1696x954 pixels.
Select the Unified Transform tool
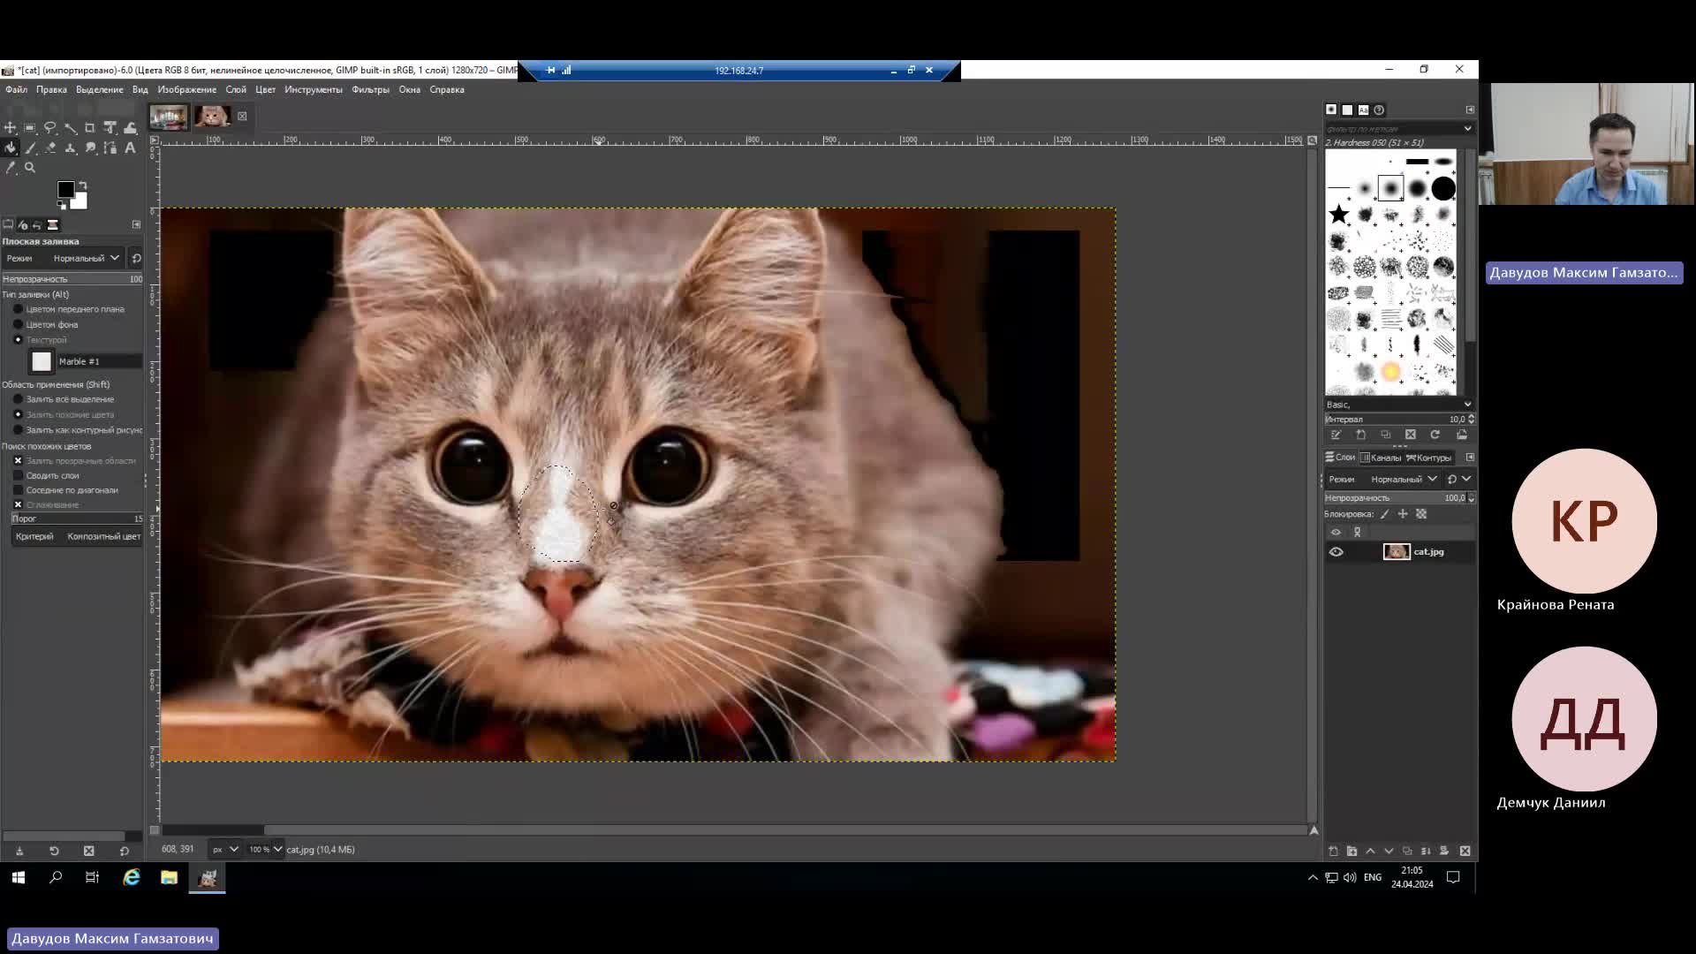point(110,128)
